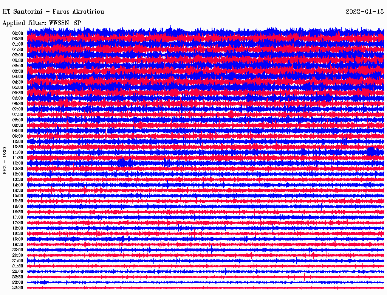This screenshot has height=295, width=387.
Task: Select the 02:00 time label
Action: [x=18, y=55]
